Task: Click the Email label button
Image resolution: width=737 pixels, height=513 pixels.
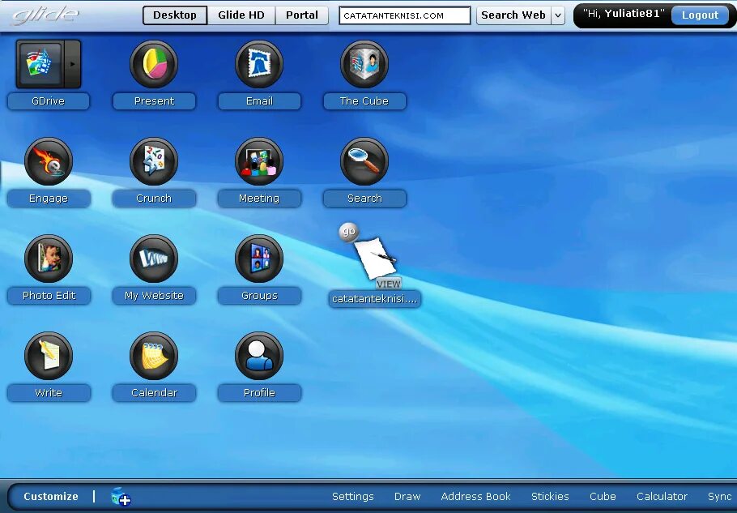Action: [x=259, y=101]
